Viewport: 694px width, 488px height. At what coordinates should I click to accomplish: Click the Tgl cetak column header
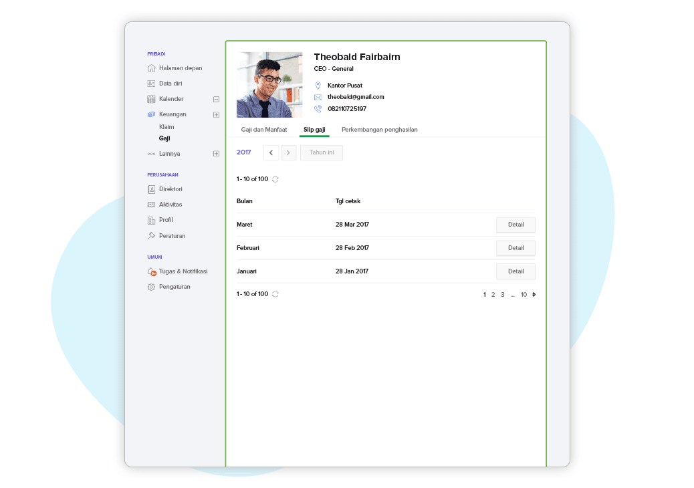click(348, 201)
